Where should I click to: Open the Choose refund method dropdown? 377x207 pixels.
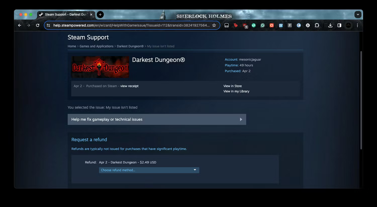point(149,170)
